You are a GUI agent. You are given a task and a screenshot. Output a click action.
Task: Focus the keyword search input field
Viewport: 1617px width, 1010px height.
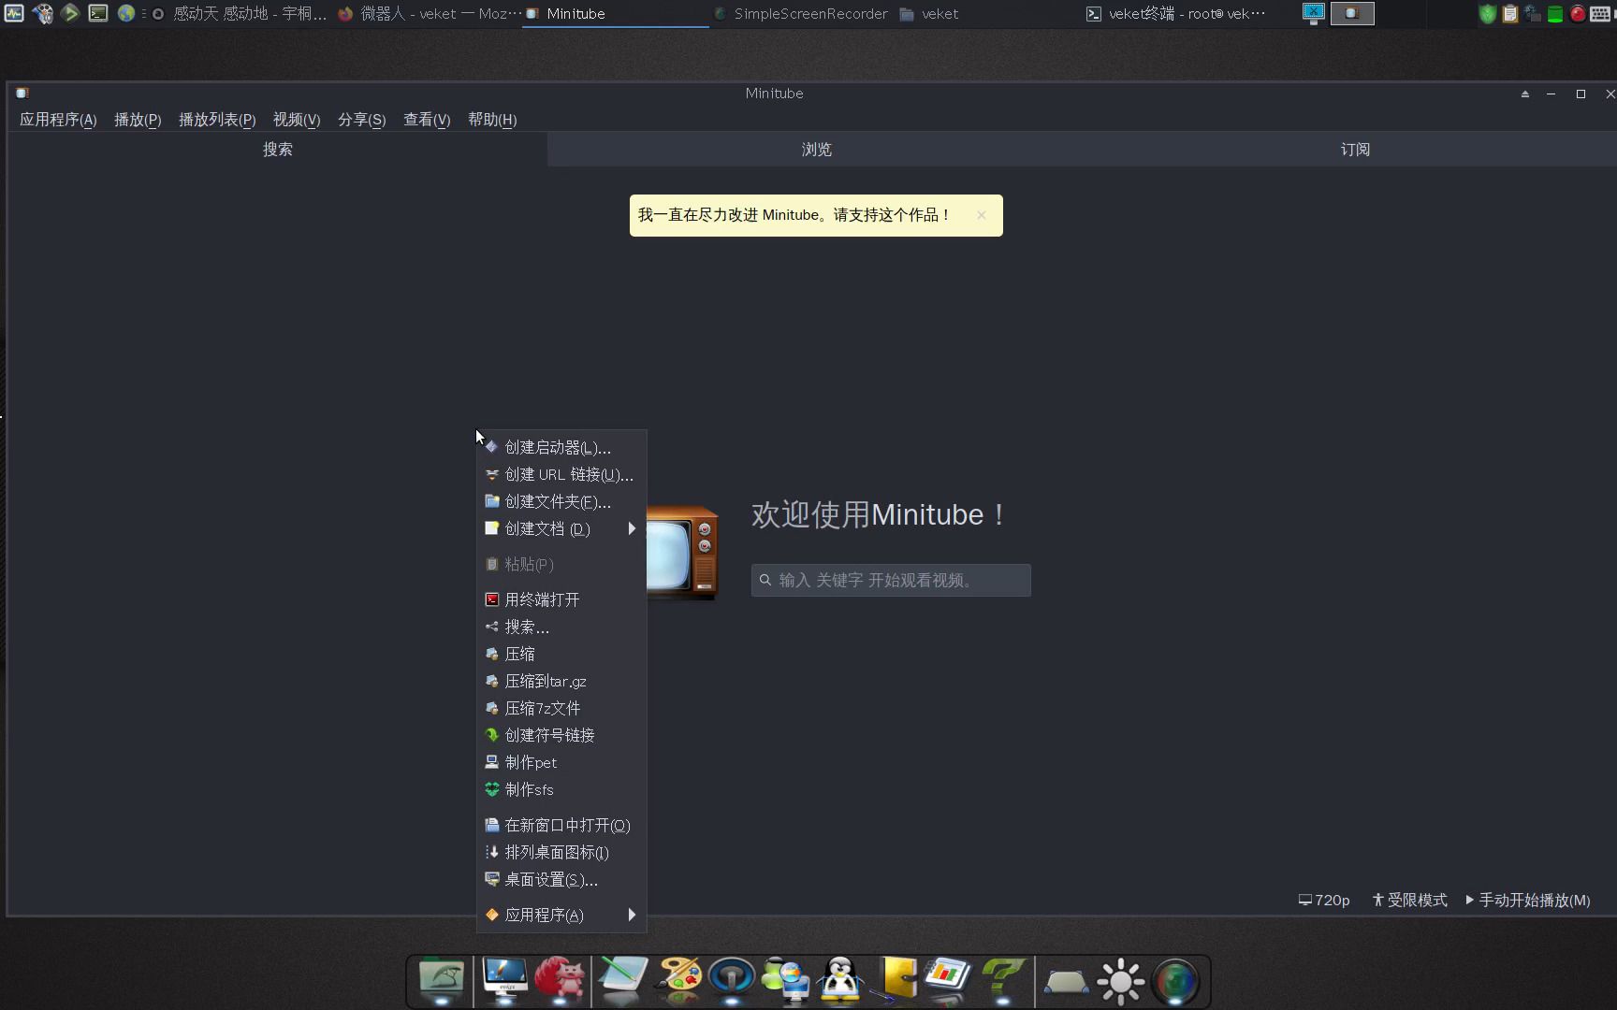click(x=891, y=580)
